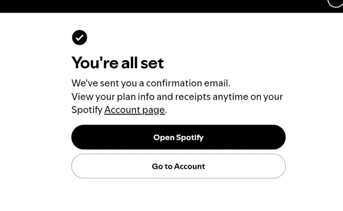The width and height of the screenshot is (343, 211).
Task: Open Spotify using the black button
Action: pyautogui.click(x=179, y=137)
